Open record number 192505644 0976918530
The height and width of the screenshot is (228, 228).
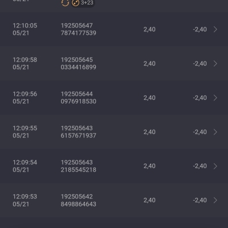point(79,97)
